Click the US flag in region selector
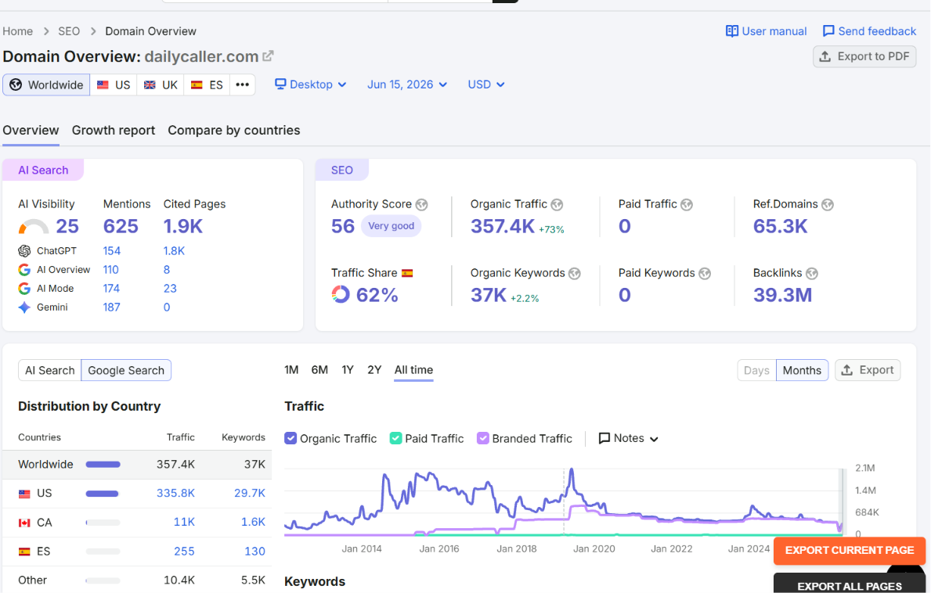Screen dimensions: 931x593 [x=103, y=84]
